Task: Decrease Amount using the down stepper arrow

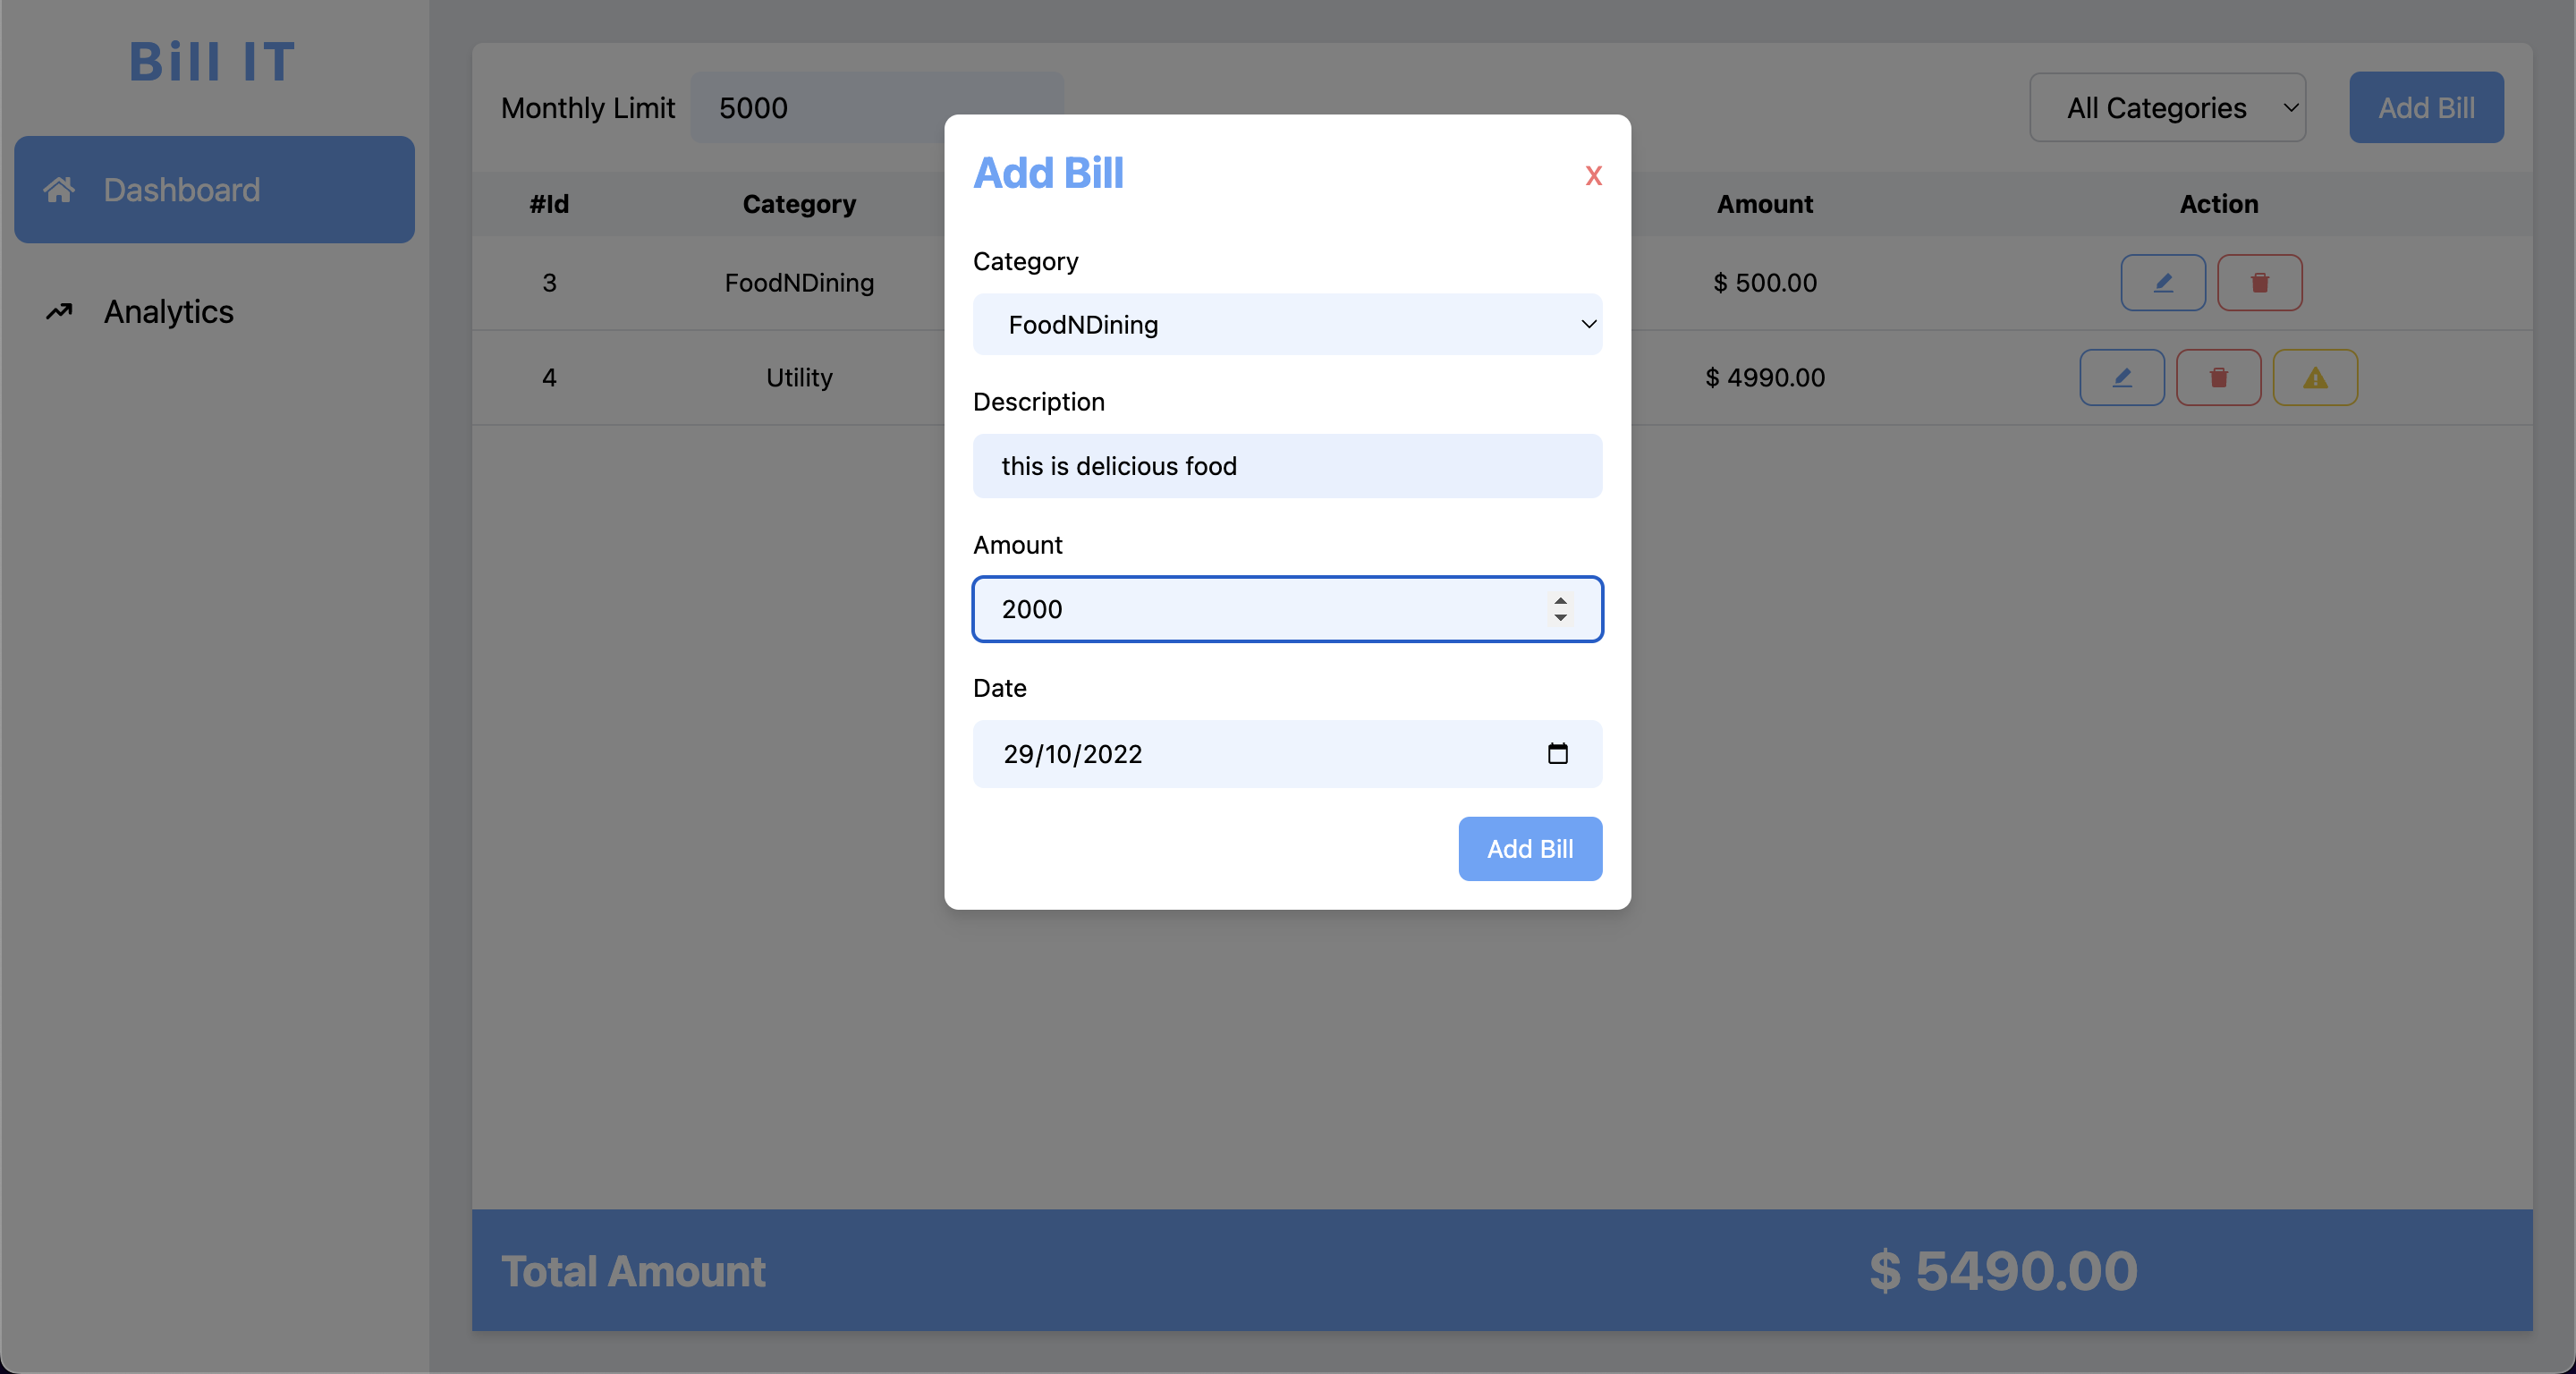Action: coord(1560,618)
